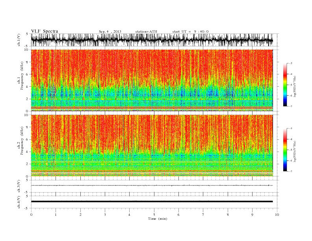Click the "8" kHz tick on ch.1 spectrogram
This screenshot has width=312, height=241.
click(x=27, y=62)
